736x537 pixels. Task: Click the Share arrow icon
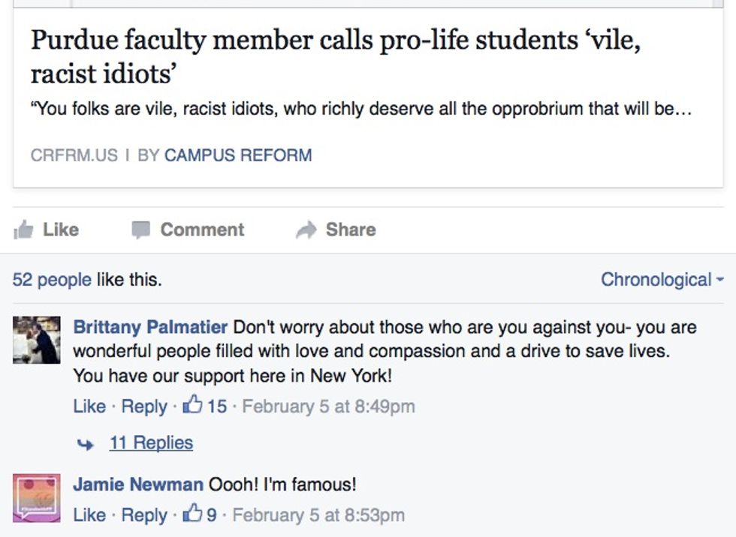click(x=306, y=230)
